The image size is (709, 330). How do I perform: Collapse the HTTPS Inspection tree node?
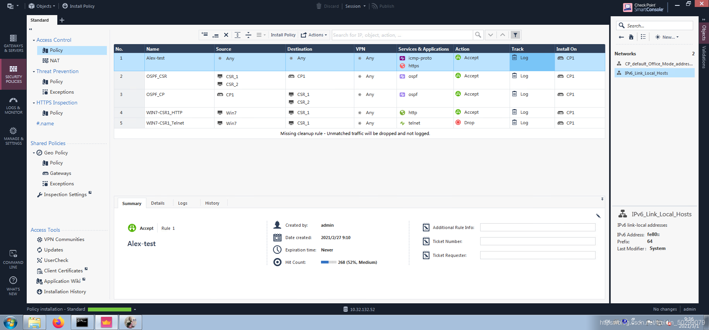pyautogui.click(x=34, y=103)
